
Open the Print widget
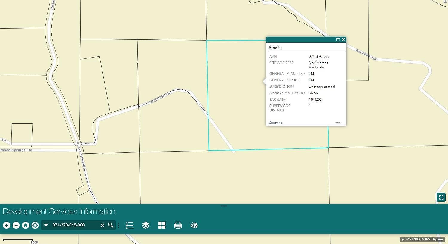click(178, 225)
